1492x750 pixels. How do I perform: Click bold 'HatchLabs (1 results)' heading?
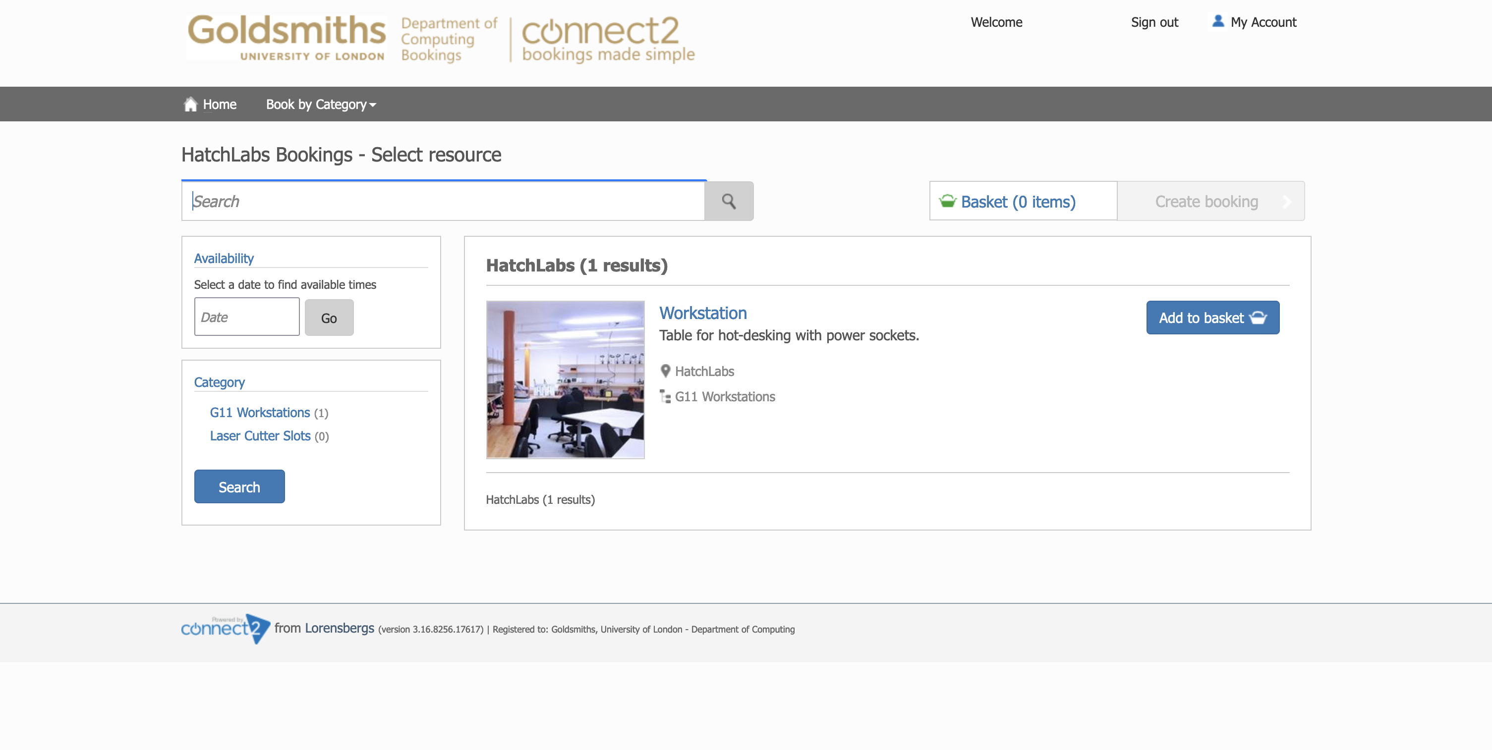[x=577, y=266]
